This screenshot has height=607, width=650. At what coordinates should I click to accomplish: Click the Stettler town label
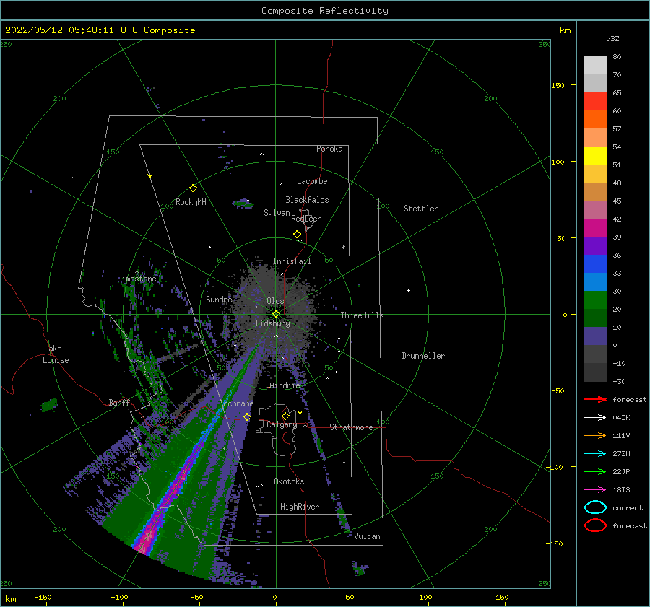coord(421,209)
